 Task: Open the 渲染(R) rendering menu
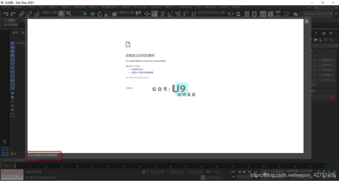(126, 7)
